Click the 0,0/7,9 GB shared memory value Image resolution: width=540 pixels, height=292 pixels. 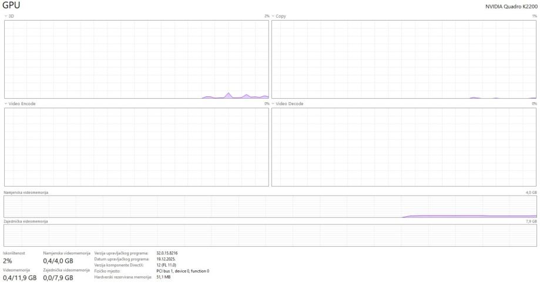tap(58, 278)
